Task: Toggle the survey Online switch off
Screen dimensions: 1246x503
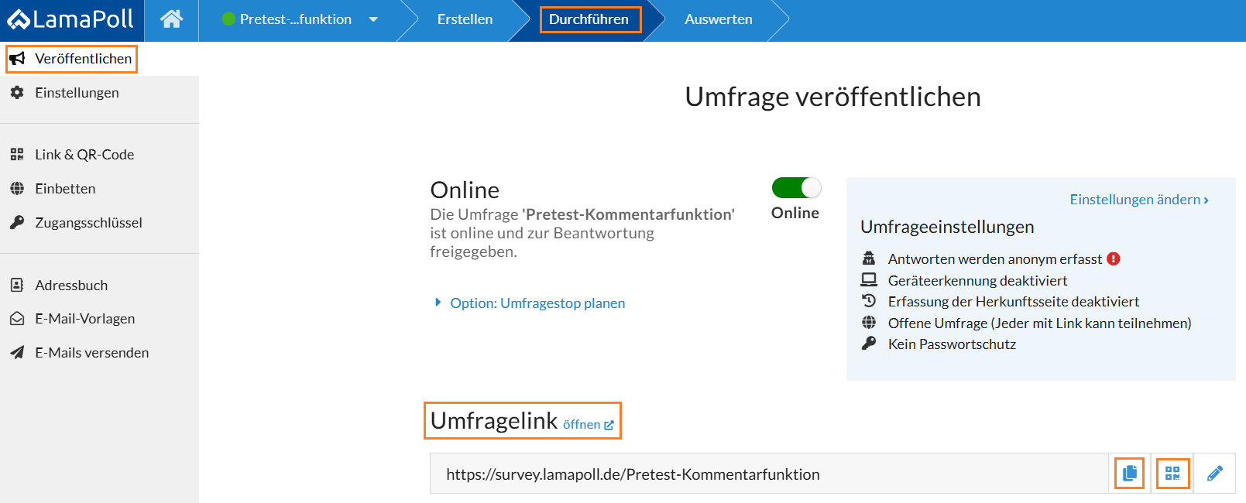Action: pos(796,188)
